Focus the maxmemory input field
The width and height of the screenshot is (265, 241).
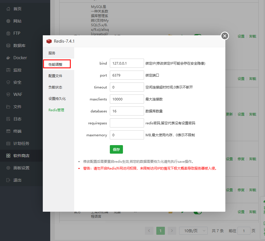(x=127, y=135)
